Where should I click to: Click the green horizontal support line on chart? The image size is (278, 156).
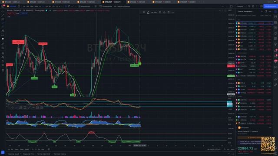point(117,76)
